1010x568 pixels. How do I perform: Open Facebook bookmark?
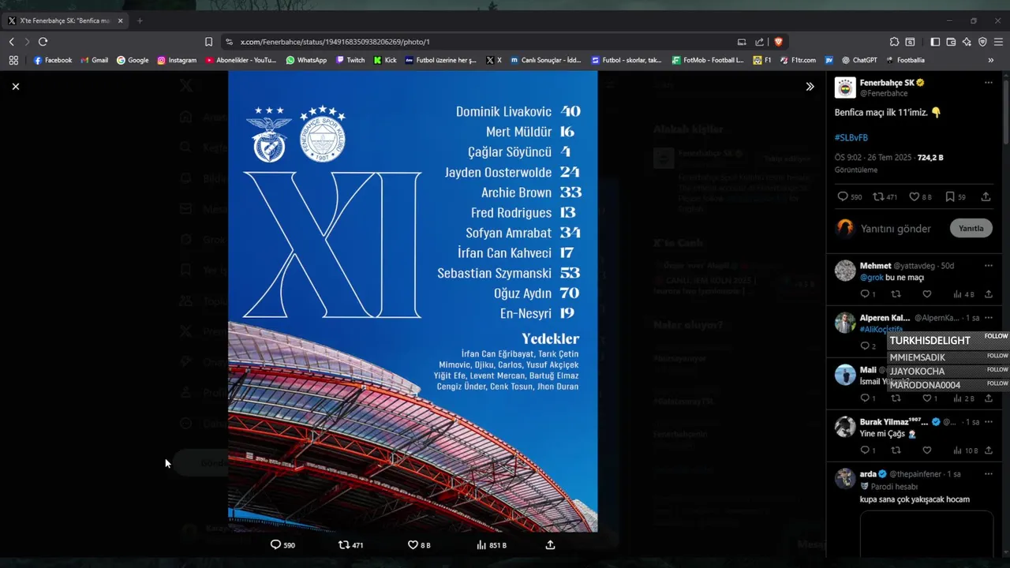click(x=53, y=60)
